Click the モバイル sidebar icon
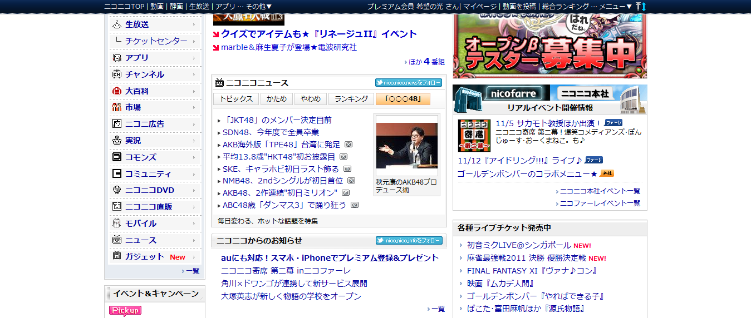Image resolution: width=751 pixels, height=318 pixels. (x=117, y=223)
